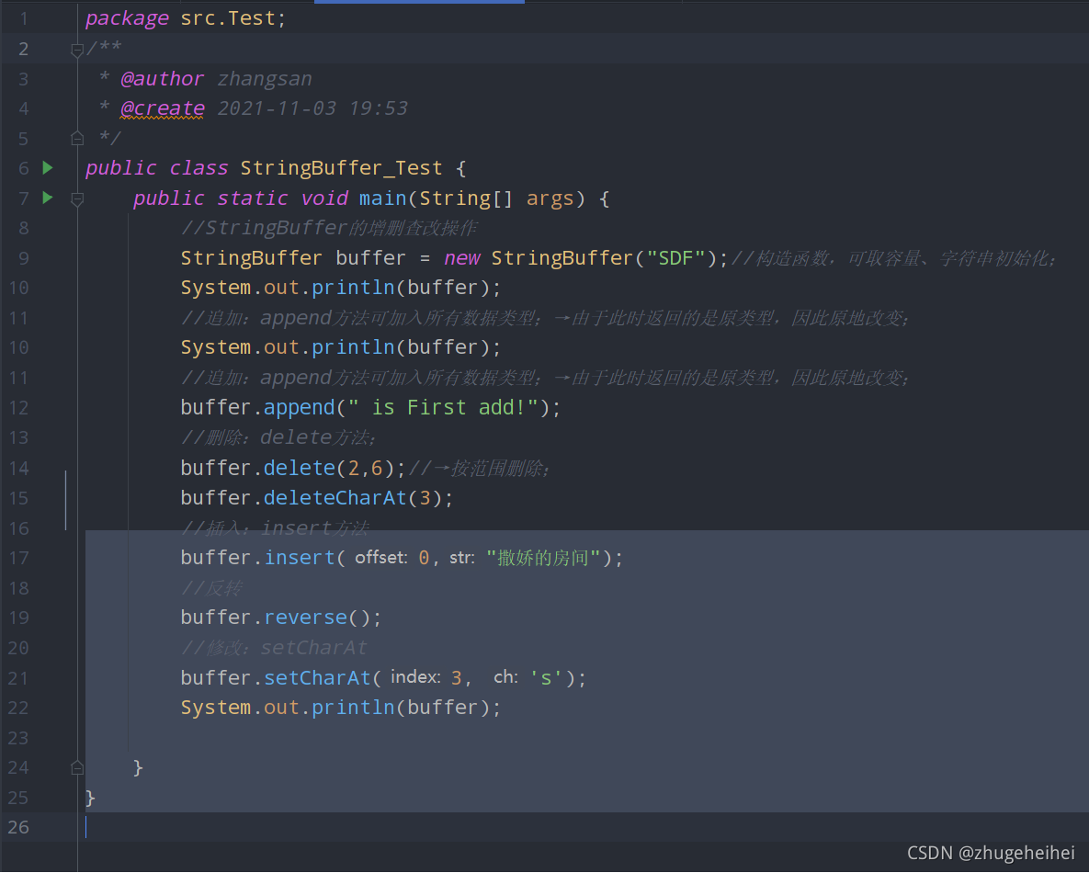Viewport: 1089px width, 873px height.
Task: Click the fold marker beside line 24
Action: click(x=77, y=766)
